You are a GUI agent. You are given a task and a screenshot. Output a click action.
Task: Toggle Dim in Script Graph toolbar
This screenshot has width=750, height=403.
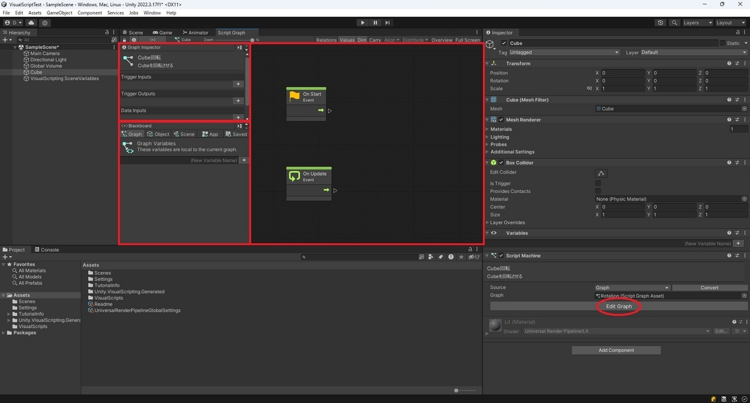click(362, 40)
